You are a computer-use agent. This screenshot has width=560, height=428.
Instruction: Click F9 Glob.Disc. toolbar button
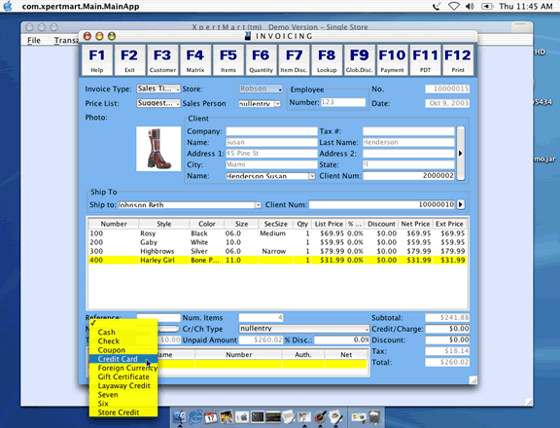pyautogui.click(x=360, y=60)
